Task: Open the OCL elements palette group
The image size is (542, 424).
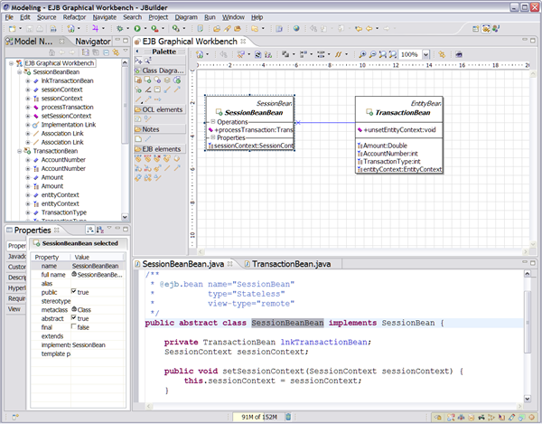Action: click(163, 109)
